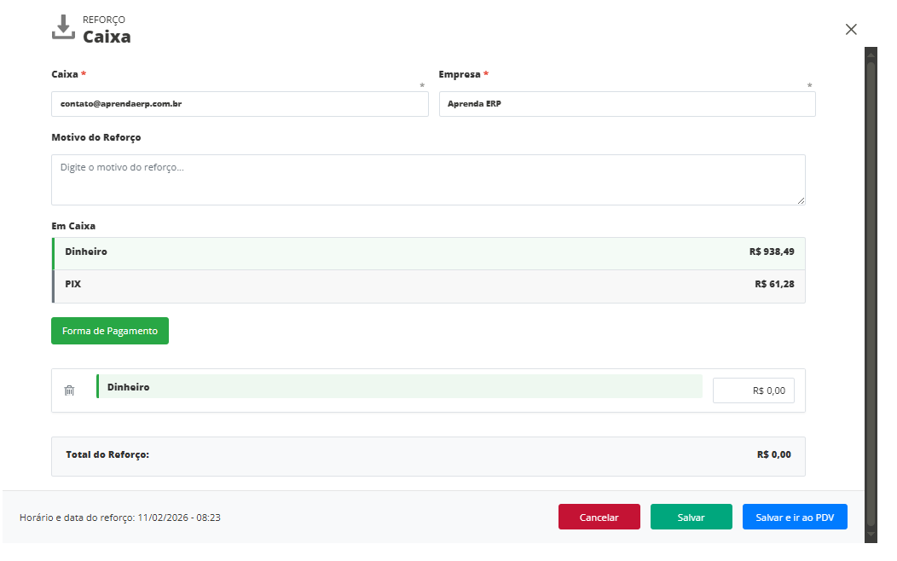Click the scrollbar down arrow
The image size is (897, 561).
tap(871, 535)
